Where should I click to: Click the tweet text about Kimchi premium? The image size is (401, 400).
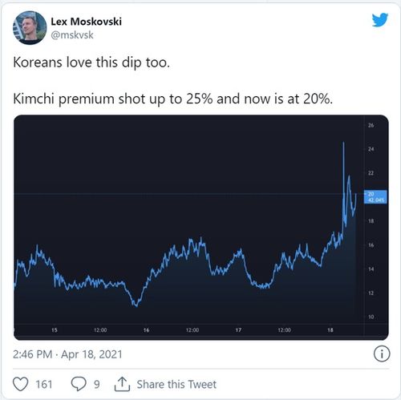[173, 99]
